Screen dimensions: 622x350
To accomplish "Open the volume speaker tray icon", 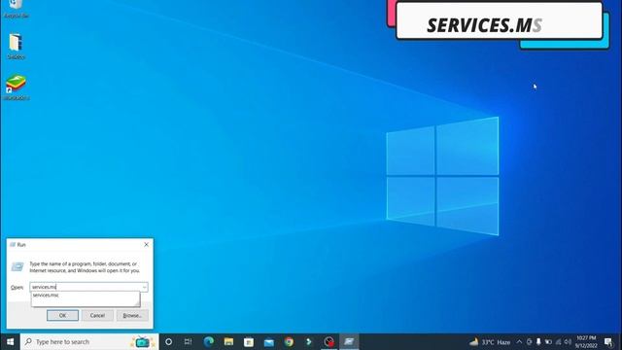I will 568,341.
